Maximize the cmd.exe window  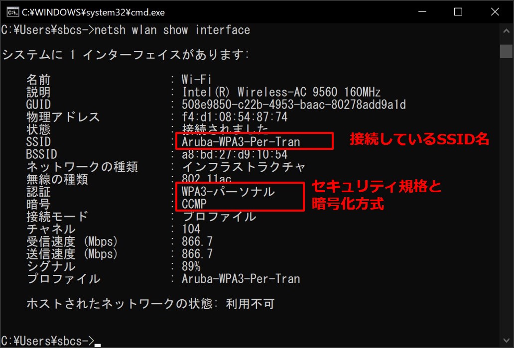click(458, 12)
